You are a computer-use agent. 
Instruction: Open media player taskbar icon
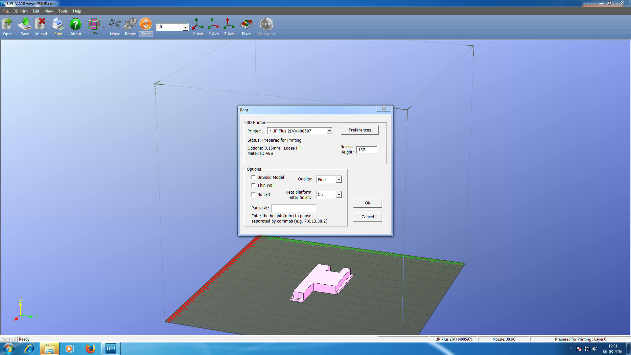pos(69,348)
